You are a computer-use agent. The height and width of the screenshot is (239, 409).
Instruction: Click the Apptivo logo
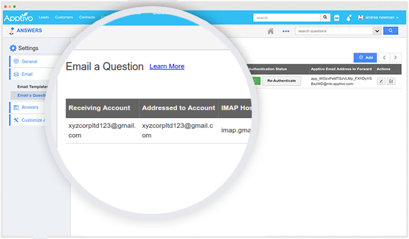click(x=19, y=17)
